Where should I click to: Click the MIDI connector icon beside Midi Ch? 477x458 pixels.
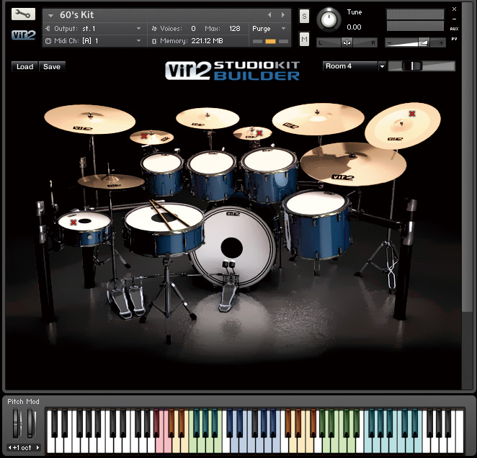[48, 41]
